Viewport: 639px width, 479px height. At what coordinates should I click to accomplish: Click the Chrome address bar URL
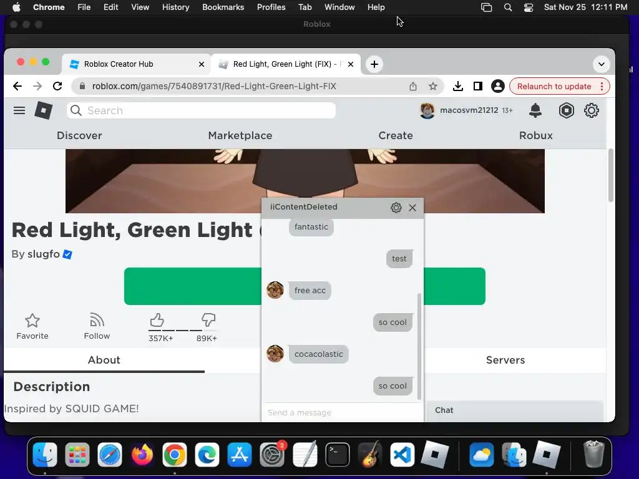point(214,86)
